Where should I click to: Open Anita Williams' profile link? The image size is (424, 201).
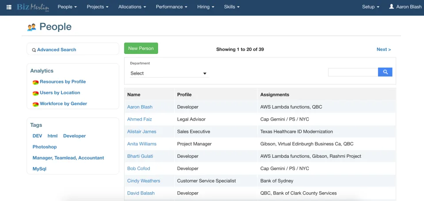click(142, 144)
